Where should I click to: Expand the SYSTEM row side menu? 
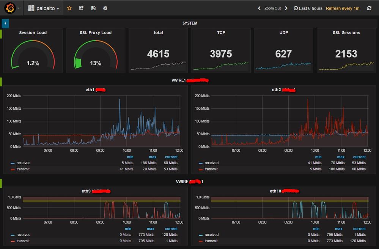pos(5,23)
